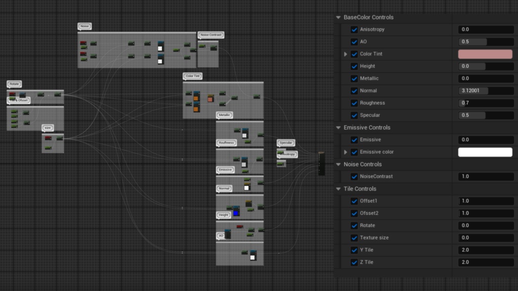Select the Color Tint comment bubble in the graph
The width and height of the screenshot is (518, 291).
192,76
